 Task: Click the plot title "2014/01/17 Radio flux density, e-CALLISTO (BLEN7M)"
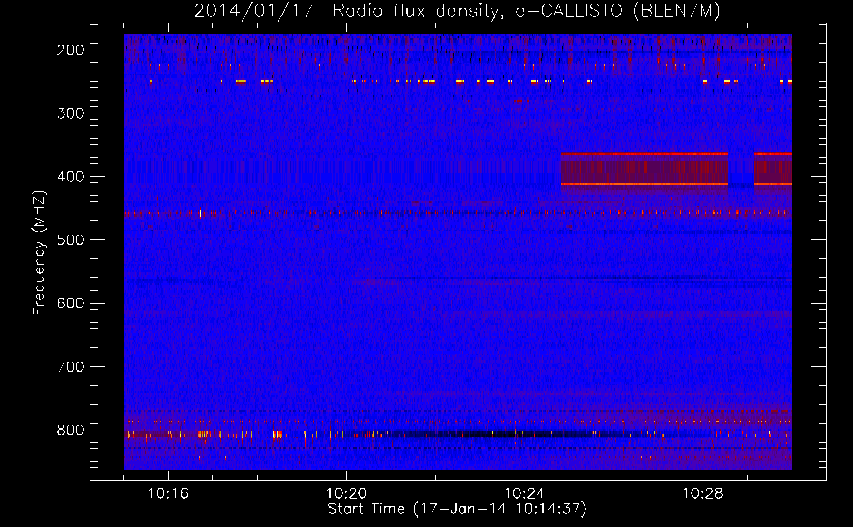457,11
